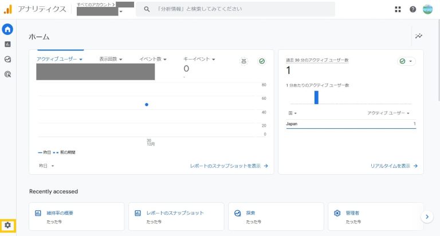The height and width of the screenshot is (236, 440).
Task: Open the 国 dimension dropdown
Action: (x=292, y=113)
